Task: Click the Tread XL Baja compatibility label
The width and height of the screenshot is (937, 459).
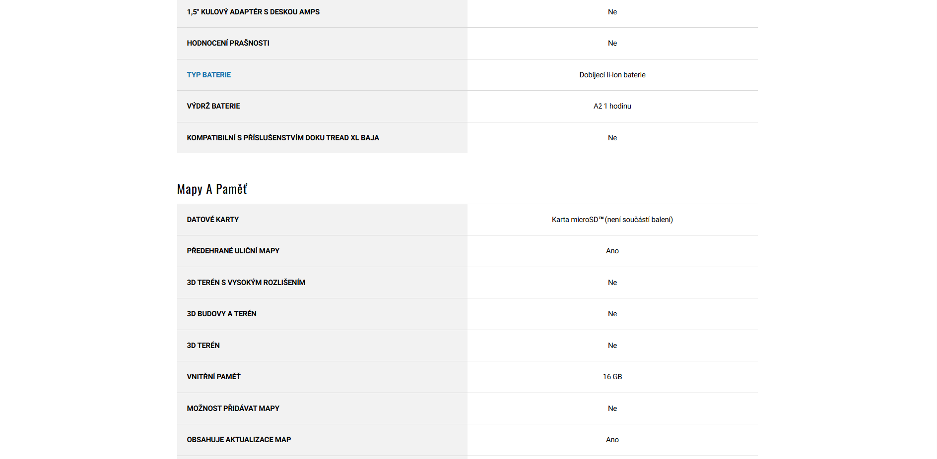Action: point(283,138)
